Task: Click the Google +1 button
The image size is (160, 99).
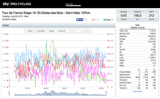Action: coord(93,20)
